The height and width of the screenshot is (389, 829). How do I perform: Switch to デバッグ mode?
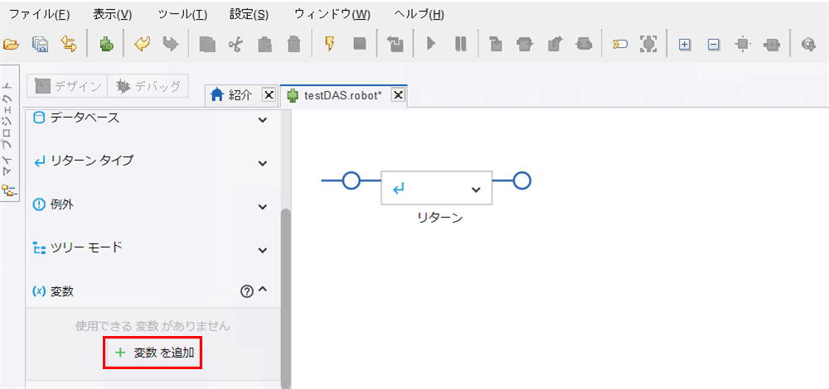[148, 86]
